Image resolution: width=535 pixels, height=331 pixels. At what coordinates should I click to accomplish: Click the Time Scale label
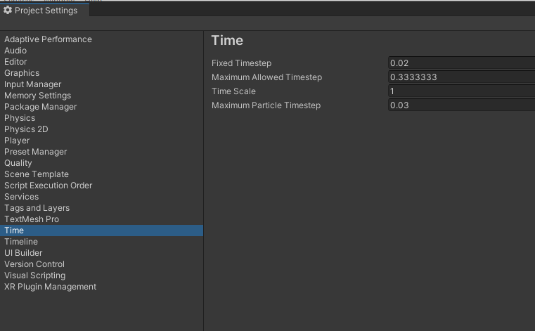point(233,91)
